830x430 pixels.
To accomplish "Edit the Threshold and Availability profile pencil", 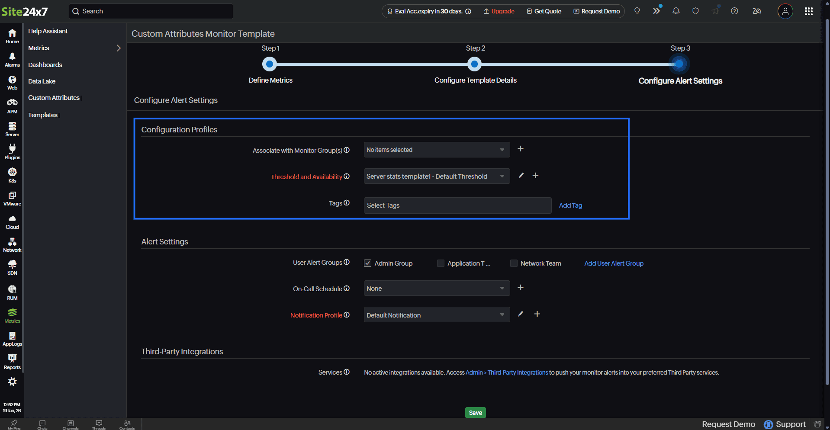I will coord(521,176).
